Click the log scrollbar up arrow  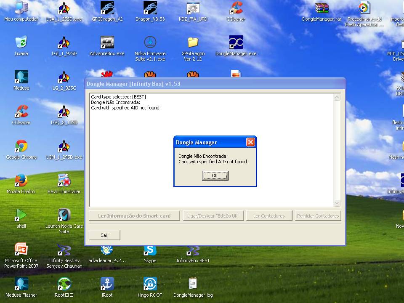click(x=337, y=98)
